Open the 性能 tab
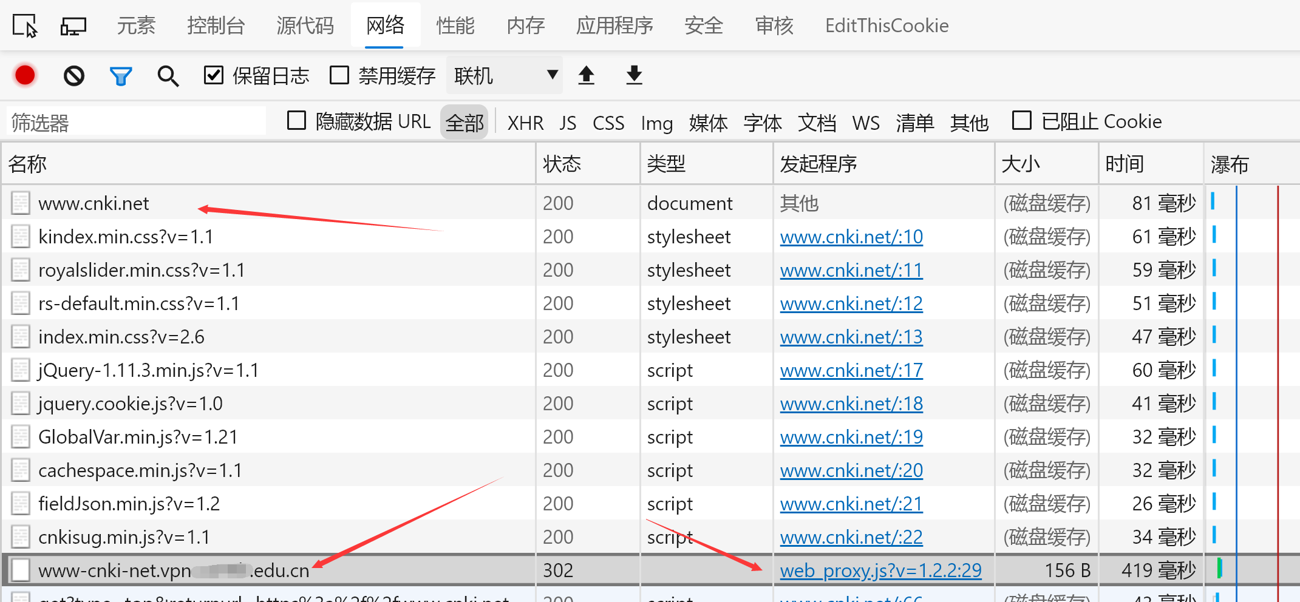 (x=455, y=25)
